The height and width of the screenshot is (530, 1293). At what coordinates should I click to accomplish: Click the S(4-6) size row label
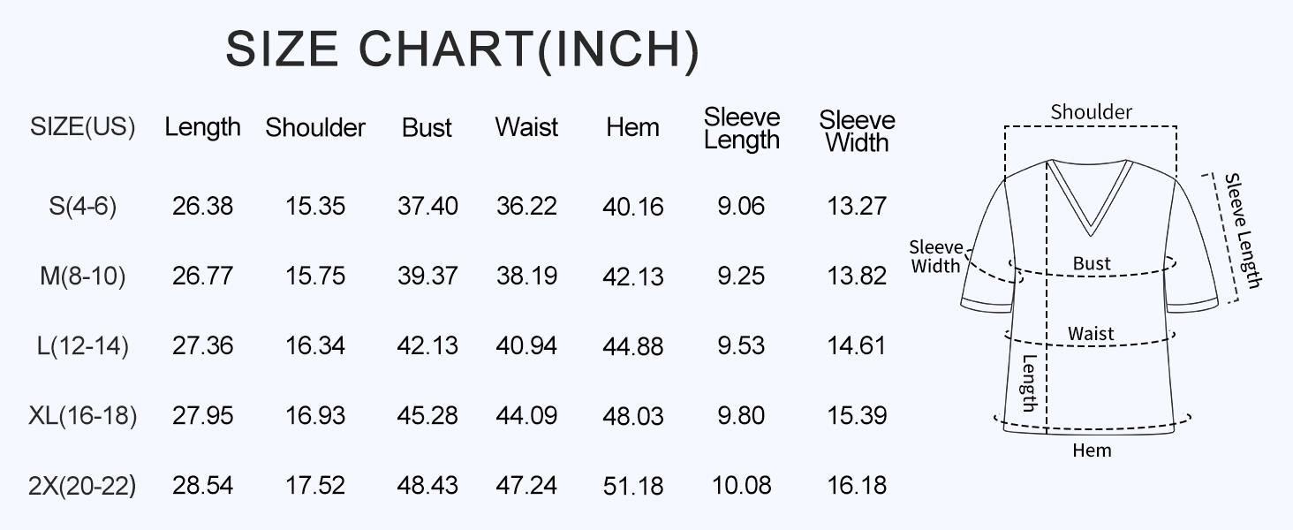pos(82,207)
